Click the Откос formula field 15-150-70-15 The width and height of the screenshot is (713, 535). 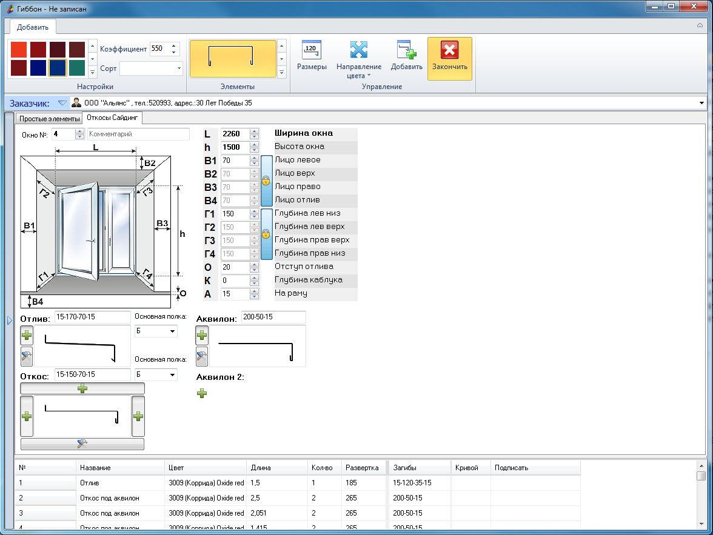[92, 374]
